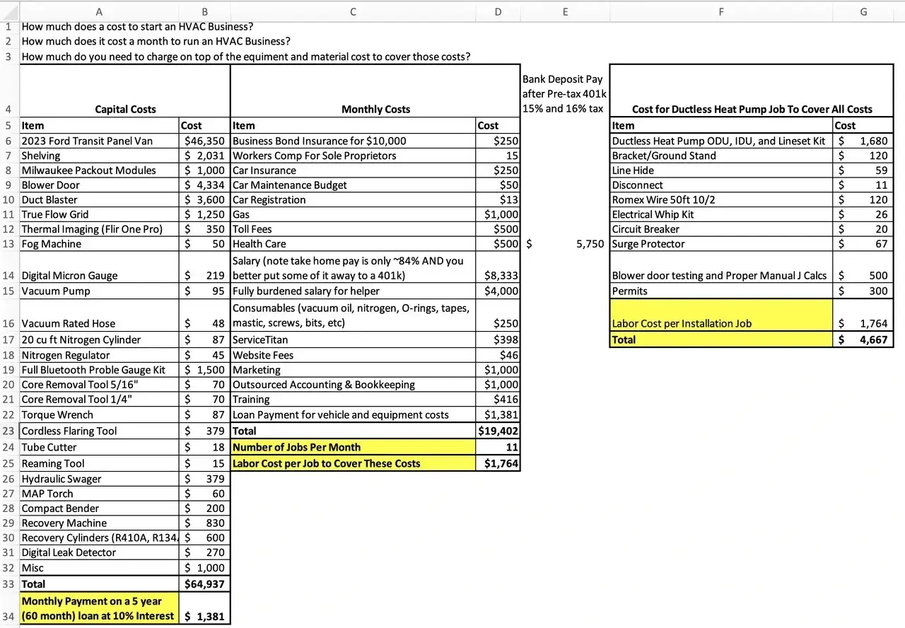This screenshot has width=905, height=628.
Task: Click the $46,350 van cost cell
Action: (205, 141)
